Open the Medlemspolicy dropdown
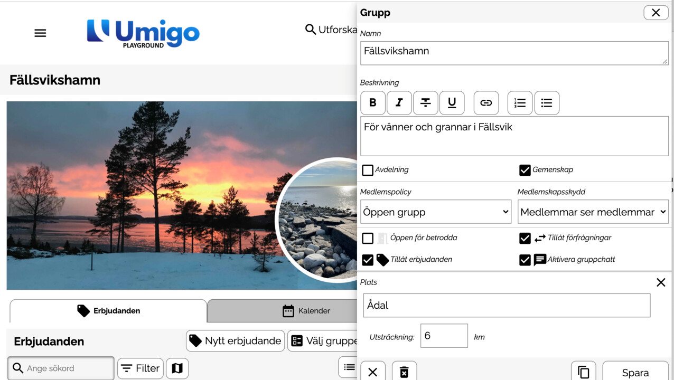The height and width of the screenshot is (380, 674). [x=435, y=212]
